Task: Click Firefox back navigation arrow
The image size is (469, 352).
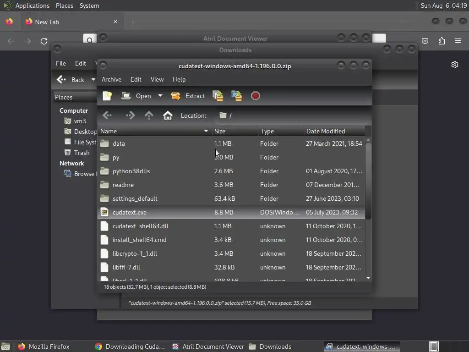Action: [x=11, y=41]
